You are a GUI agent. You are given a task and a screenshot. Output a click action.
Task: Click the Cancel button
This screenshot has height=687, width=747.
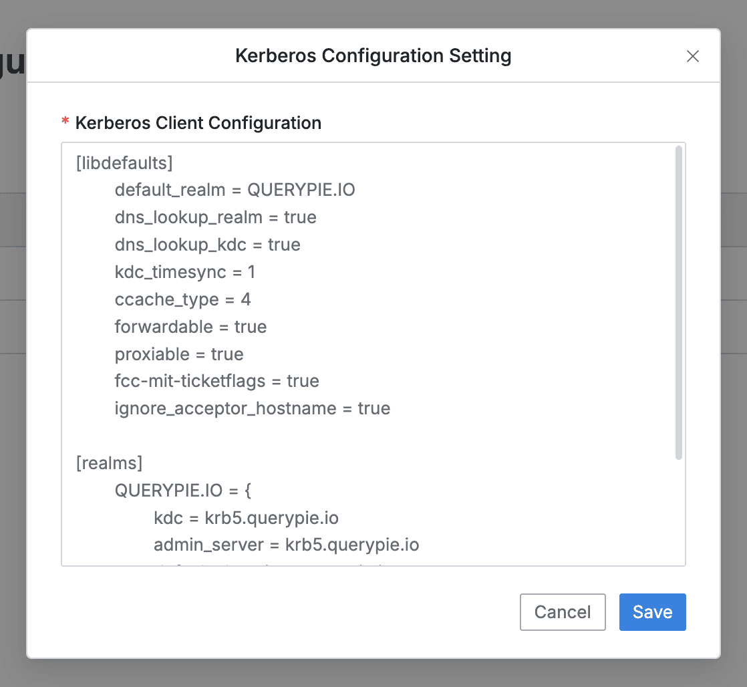[x=563, y=611]
